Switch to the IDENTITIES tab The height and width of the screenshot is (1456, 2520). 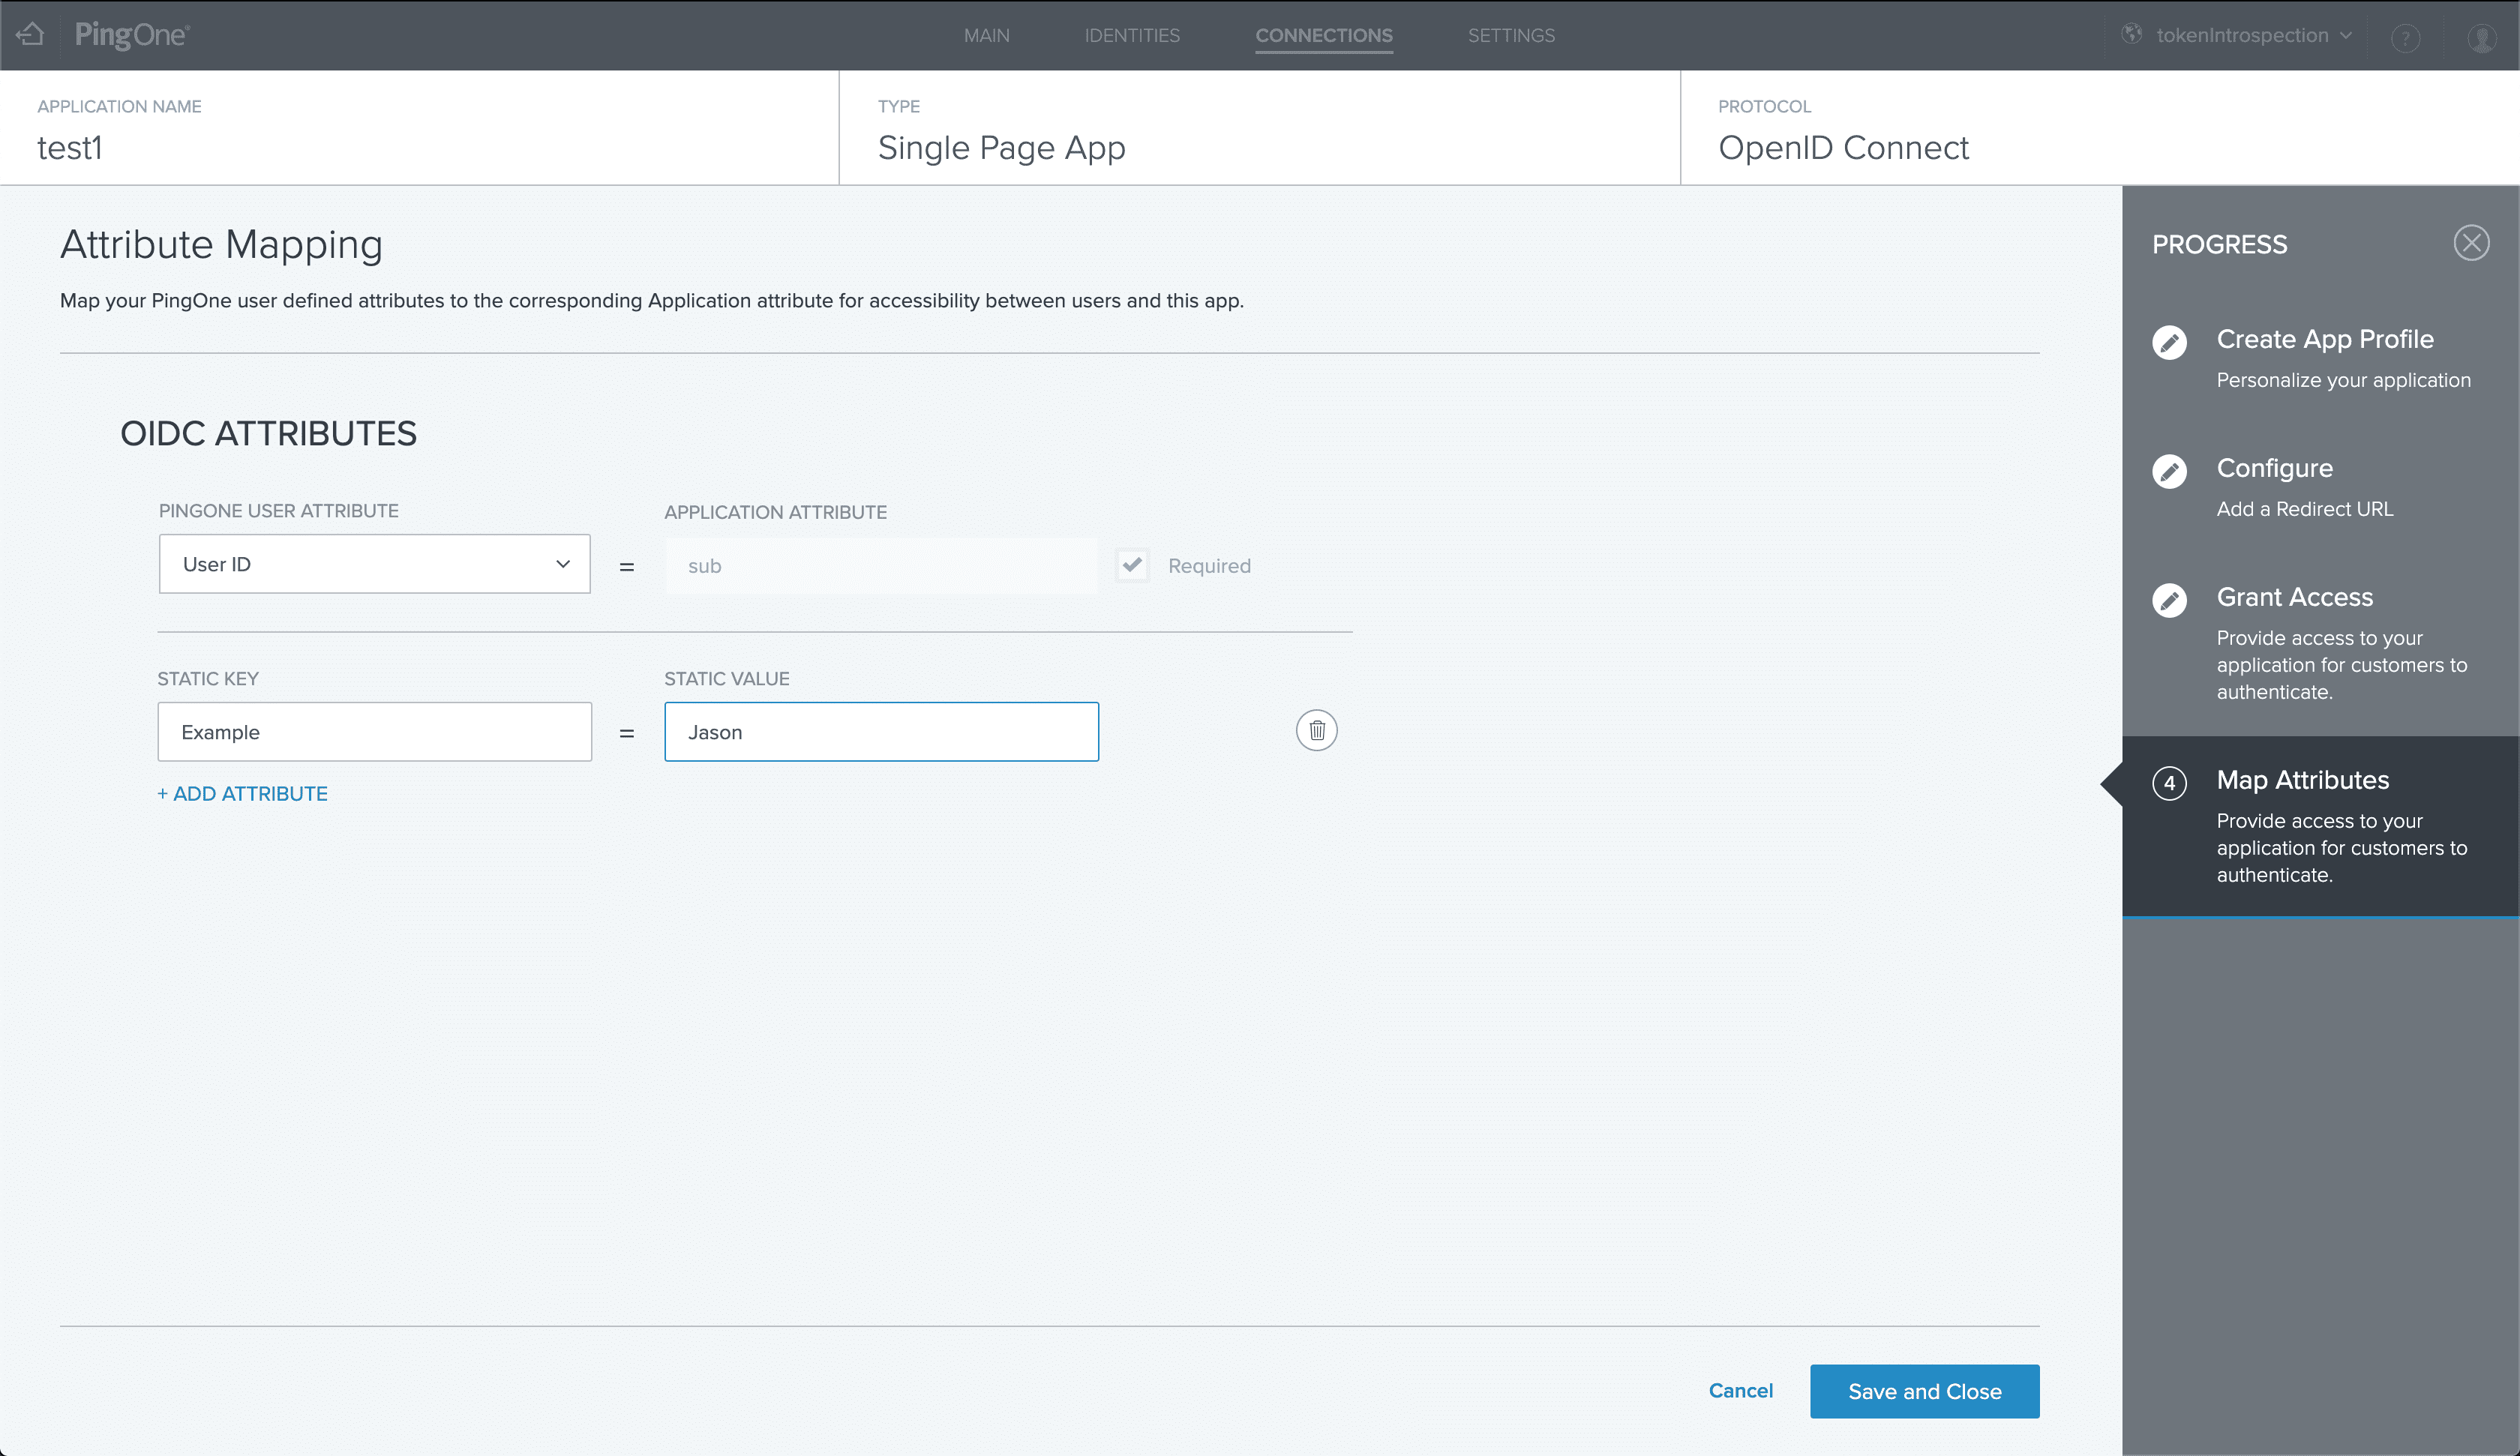1132,35
